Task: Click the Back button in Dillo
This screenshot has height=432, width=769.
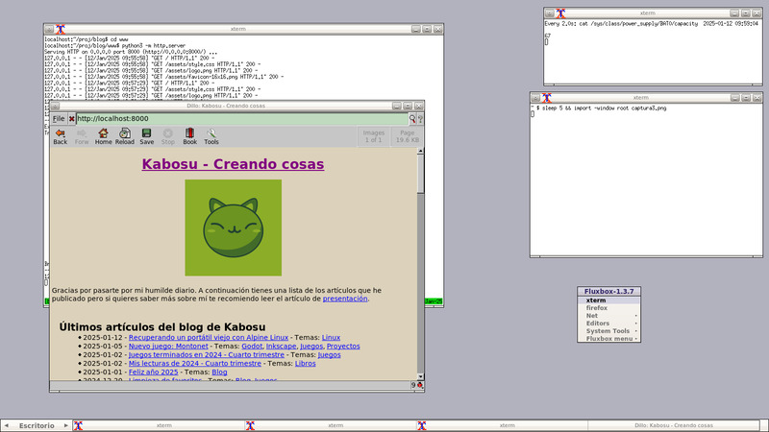Action: point(60,135)
